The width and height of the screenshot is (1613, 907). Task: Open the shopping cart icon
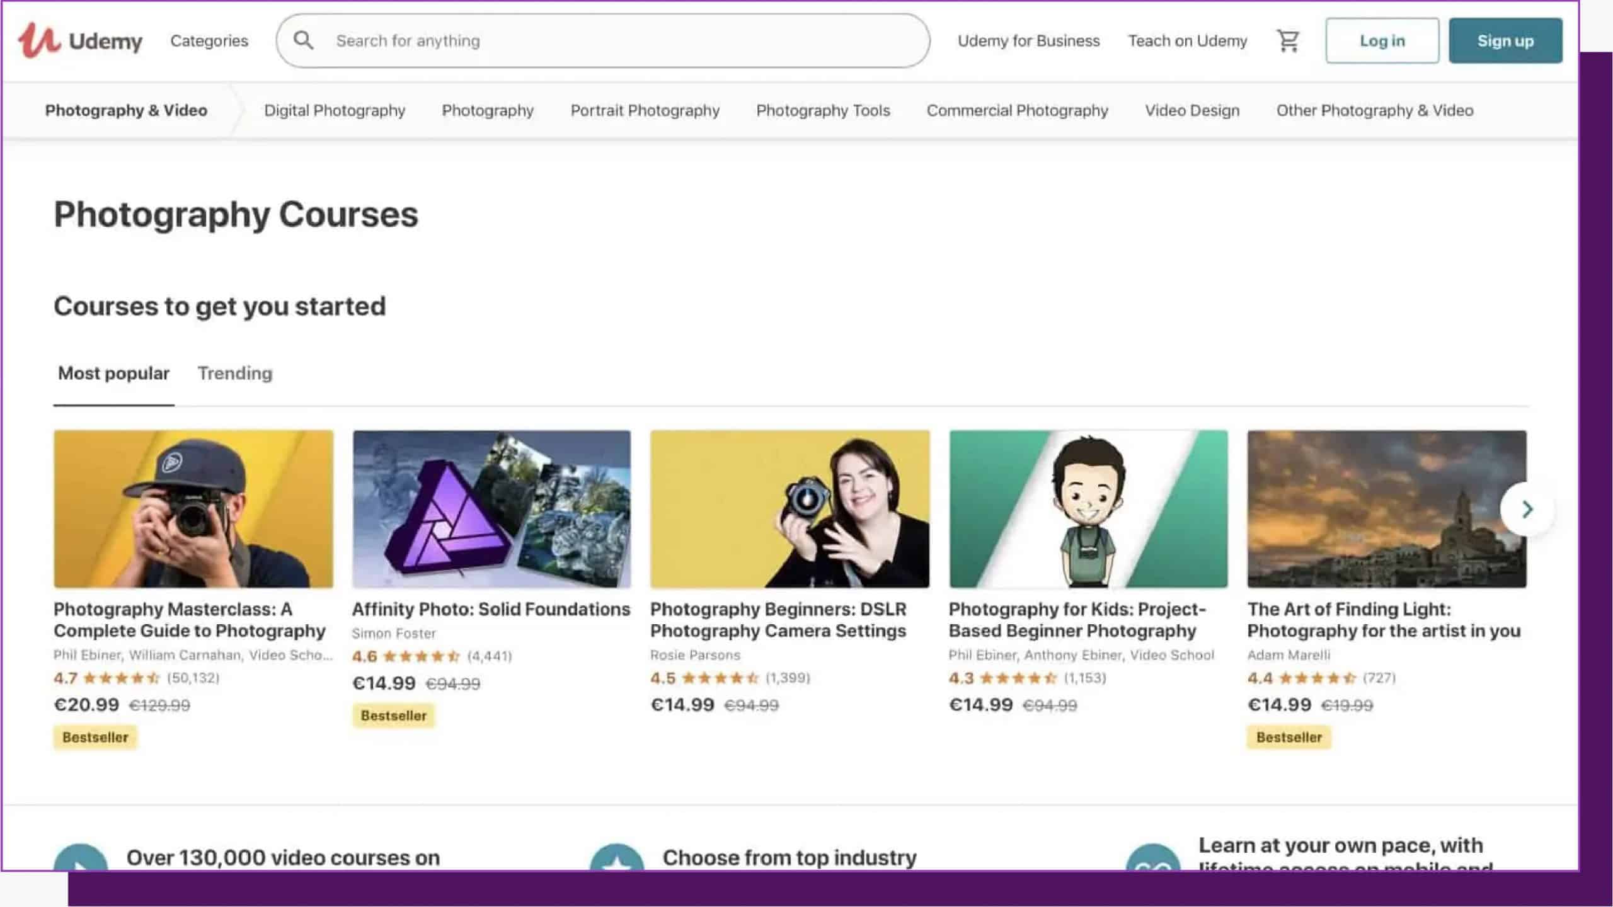click(1287, 41)
